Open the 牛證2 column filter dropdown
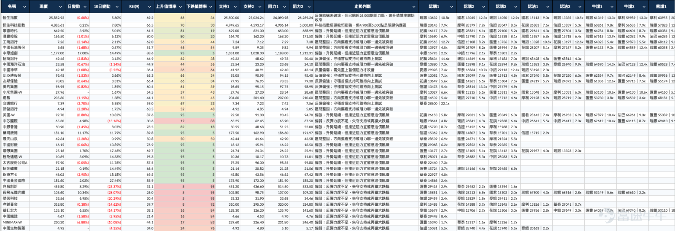Screen dimensions: 675x231 (x=644, y=7)
